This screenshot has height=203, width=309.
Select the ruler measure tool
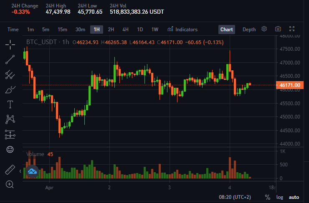(10, 170)
